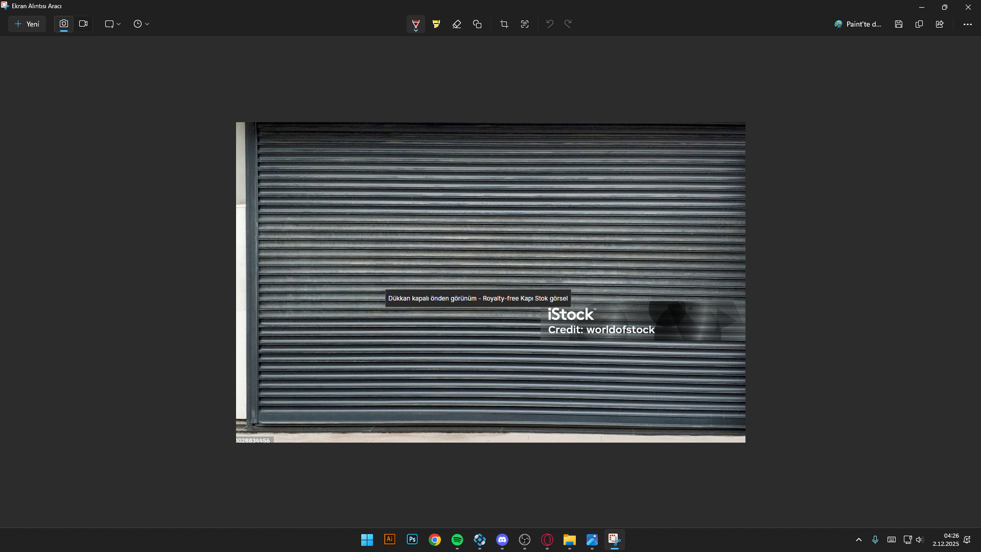Select the ballpoint pen tool

coord(415,23)
